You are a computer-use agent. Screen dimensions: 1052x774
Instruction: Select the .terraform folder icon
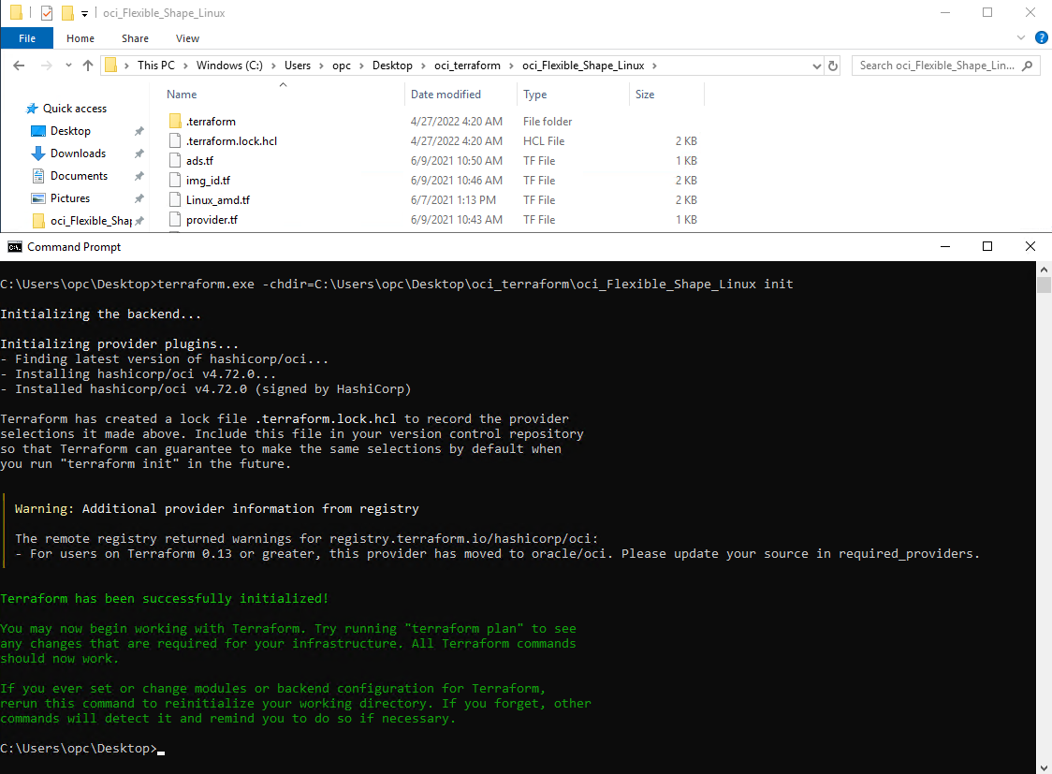tap(175, 122)
